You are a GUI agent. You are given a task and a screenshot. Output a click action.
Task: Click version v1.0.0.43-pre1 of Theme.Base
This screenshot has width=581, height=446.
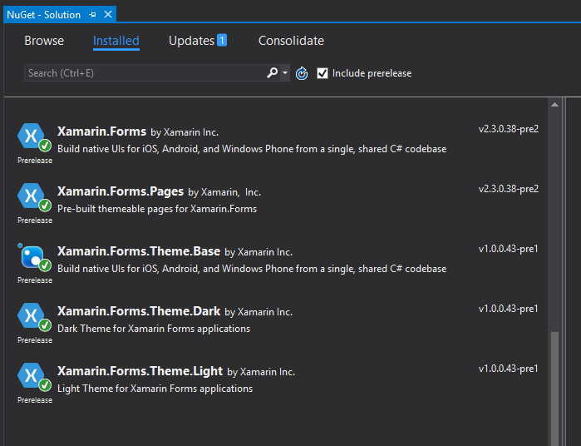509,249
